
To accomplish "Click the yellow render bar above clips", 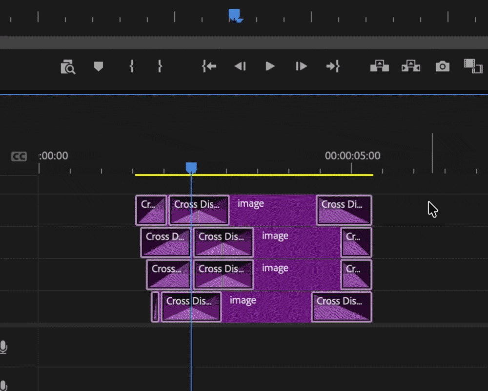I will 254,175.
